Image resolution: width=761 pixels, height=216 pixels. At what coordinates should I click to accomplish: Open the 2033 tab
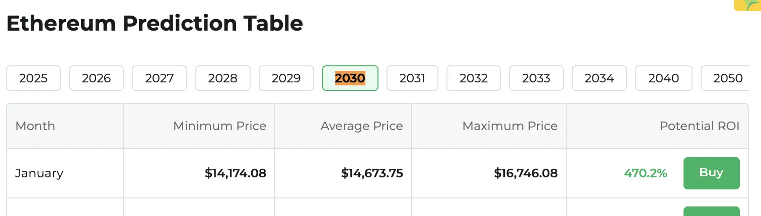pyautogui.click(x=536, y=78)
